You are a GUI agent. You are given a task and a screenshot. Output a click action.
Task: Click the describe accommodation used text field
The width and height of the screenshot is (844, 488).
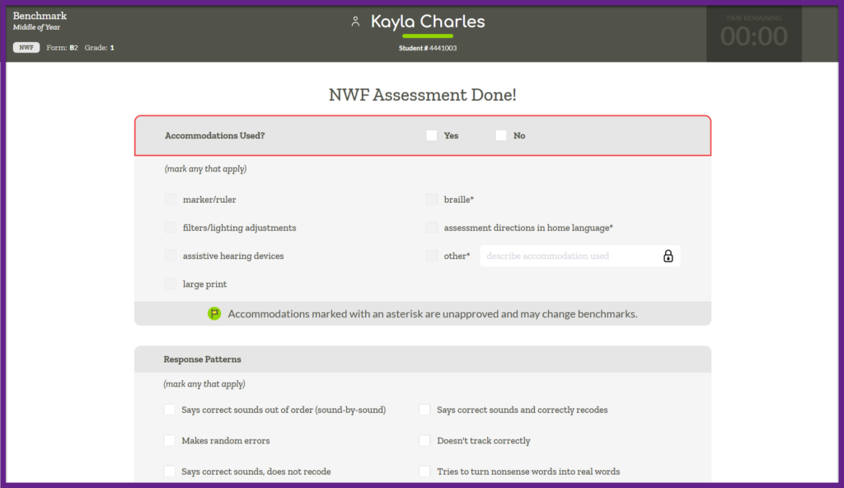coord(569,256)
